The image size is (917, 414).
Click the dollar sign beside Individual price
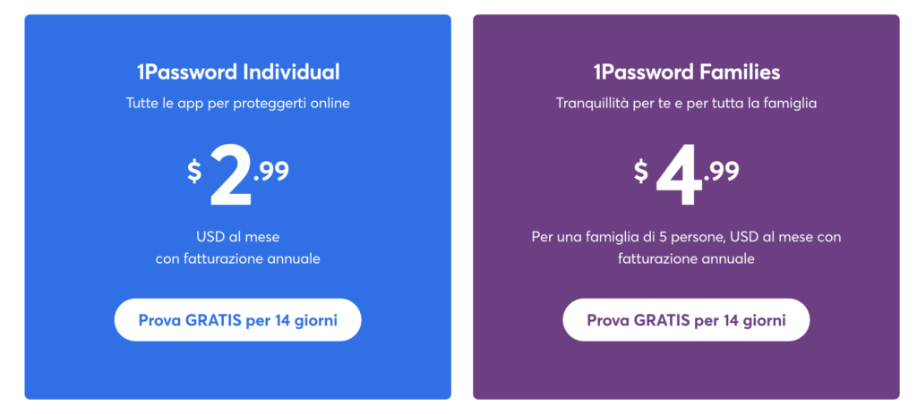pyautogui.click(x=194, y=172)
